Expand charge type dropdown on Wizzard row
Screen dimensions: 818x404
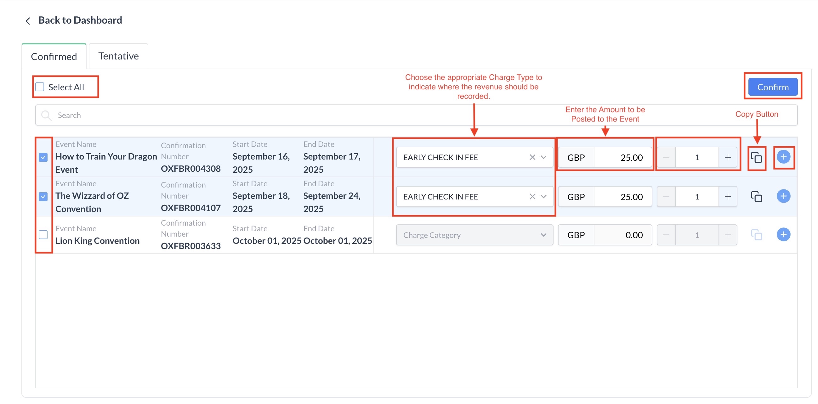tap(543, 197)
